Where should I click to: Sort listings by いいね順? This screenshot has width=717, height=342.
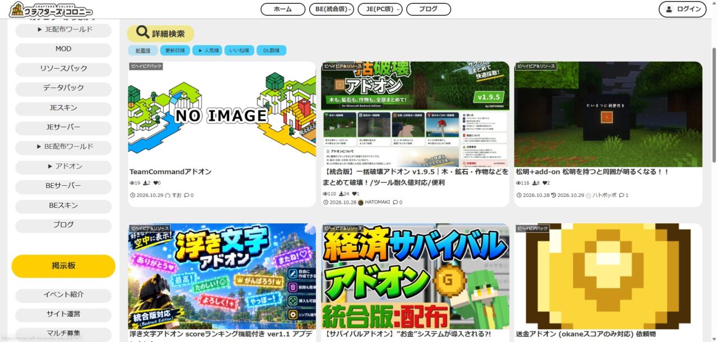click(x=239, y=50)
